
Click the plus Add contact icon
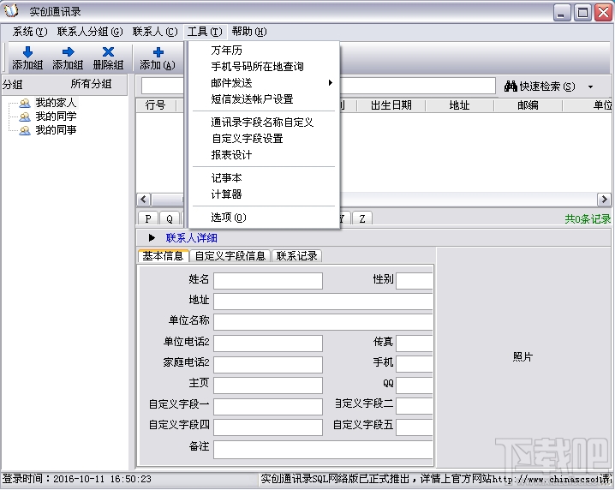[158, 51]
